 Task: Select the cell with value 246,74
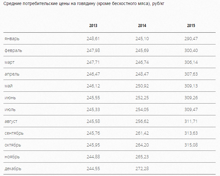[x=142, y=62]
